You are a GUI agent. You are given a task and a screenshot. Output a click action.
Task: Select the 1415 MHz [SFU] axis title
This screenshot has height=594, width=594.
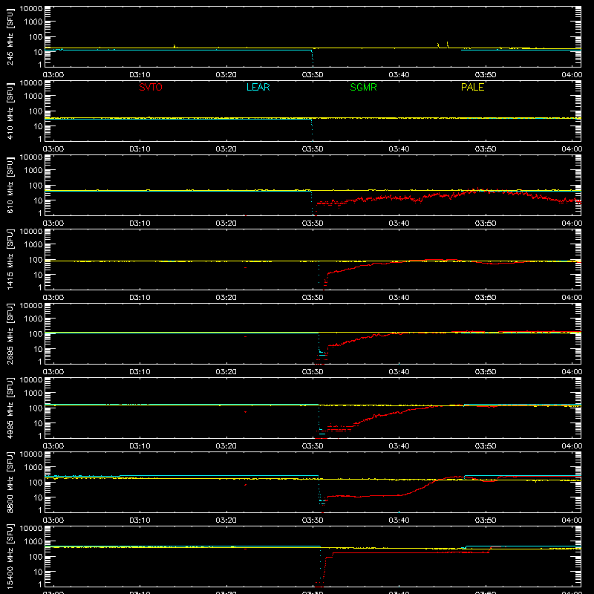[10, 260]
